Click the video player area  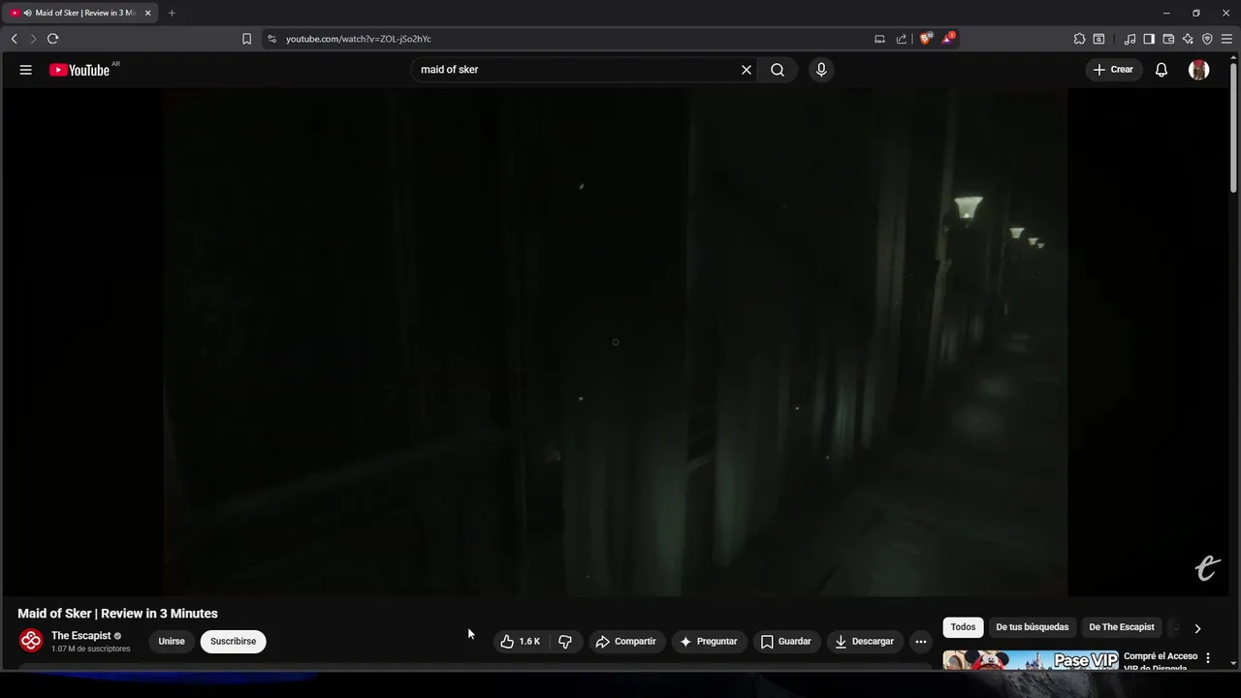click(615, 341)
